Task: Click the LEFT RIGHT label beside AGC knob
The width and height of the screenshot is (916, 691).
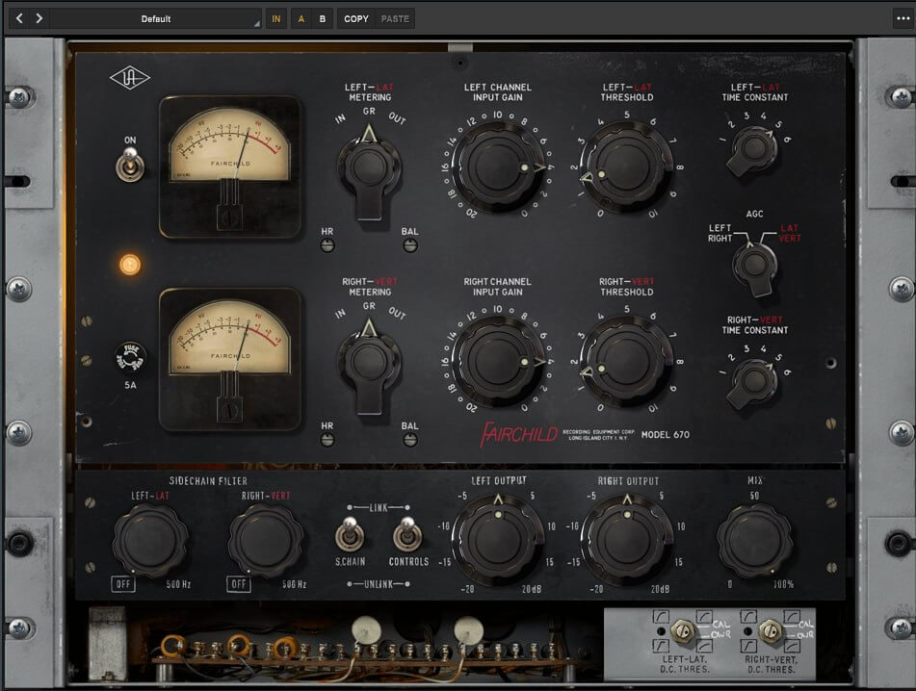Action: pos(720,233)
